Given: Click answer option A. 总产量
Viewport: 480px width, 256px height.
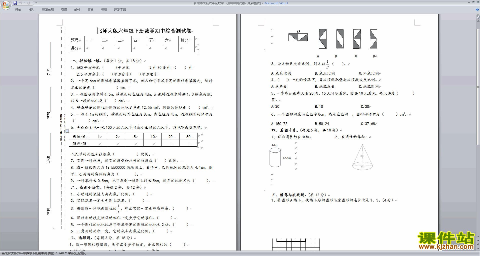Looking at the screenshot, I should [x=279, y=87].
